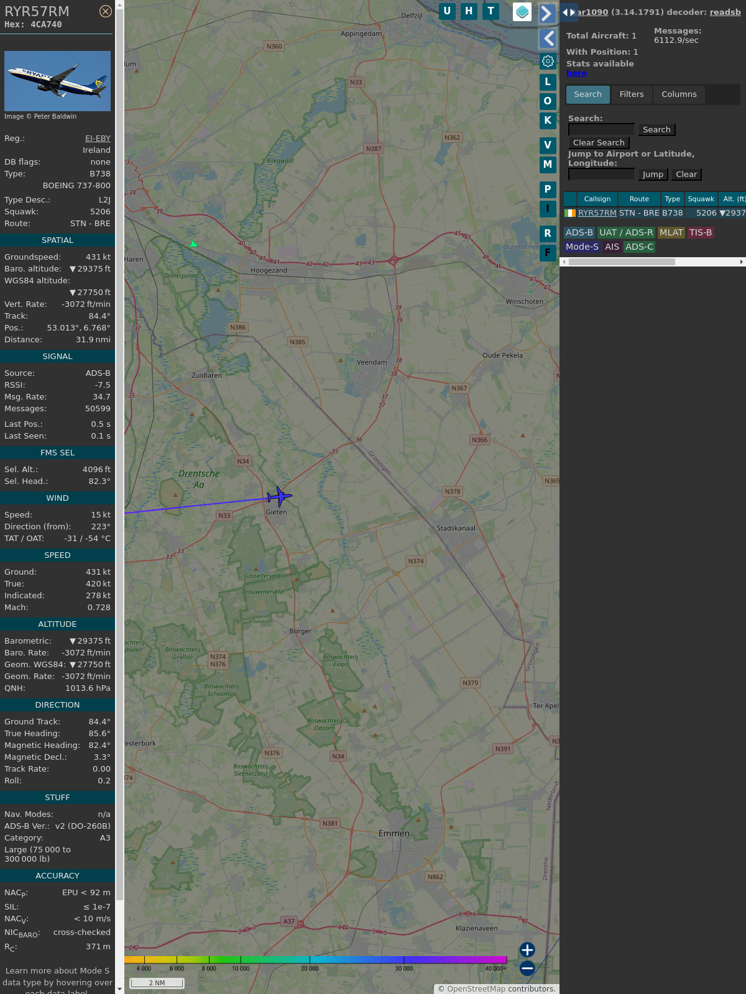The width and height of the screenshot is (746, 994).
Task: Click the I map button
Action: point(548,209)
